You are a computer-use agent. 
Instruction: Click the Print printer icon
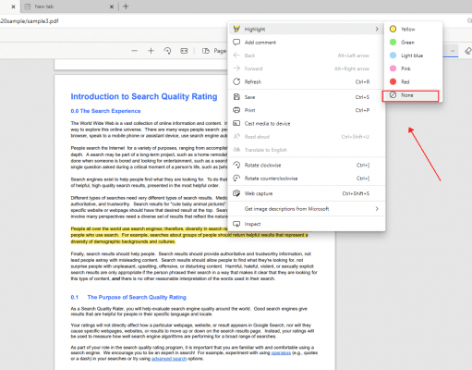236,110
